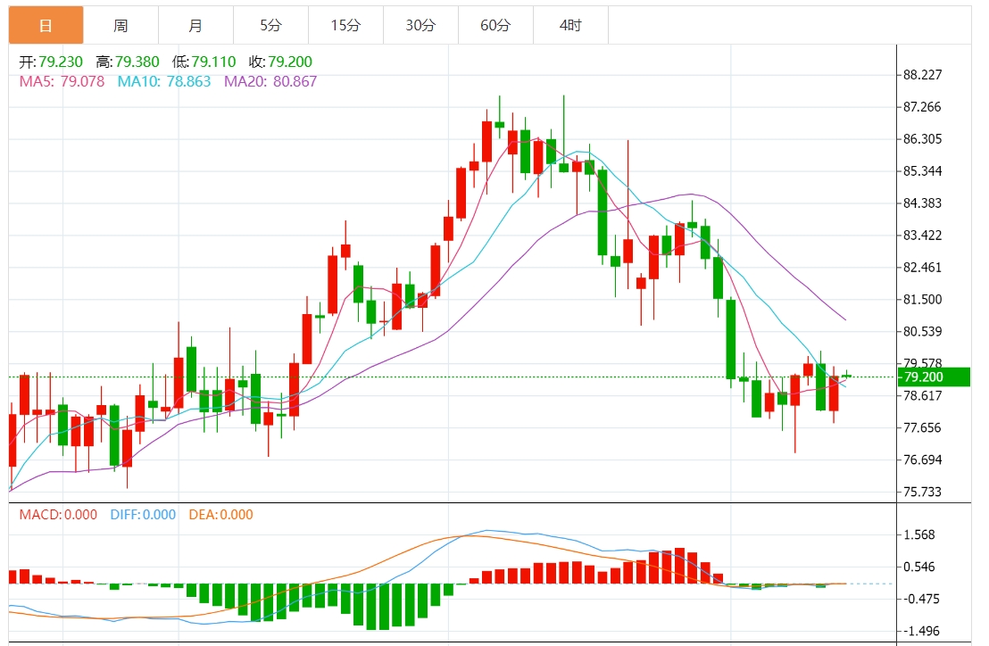Click the 88.227 price axis label

923,75
